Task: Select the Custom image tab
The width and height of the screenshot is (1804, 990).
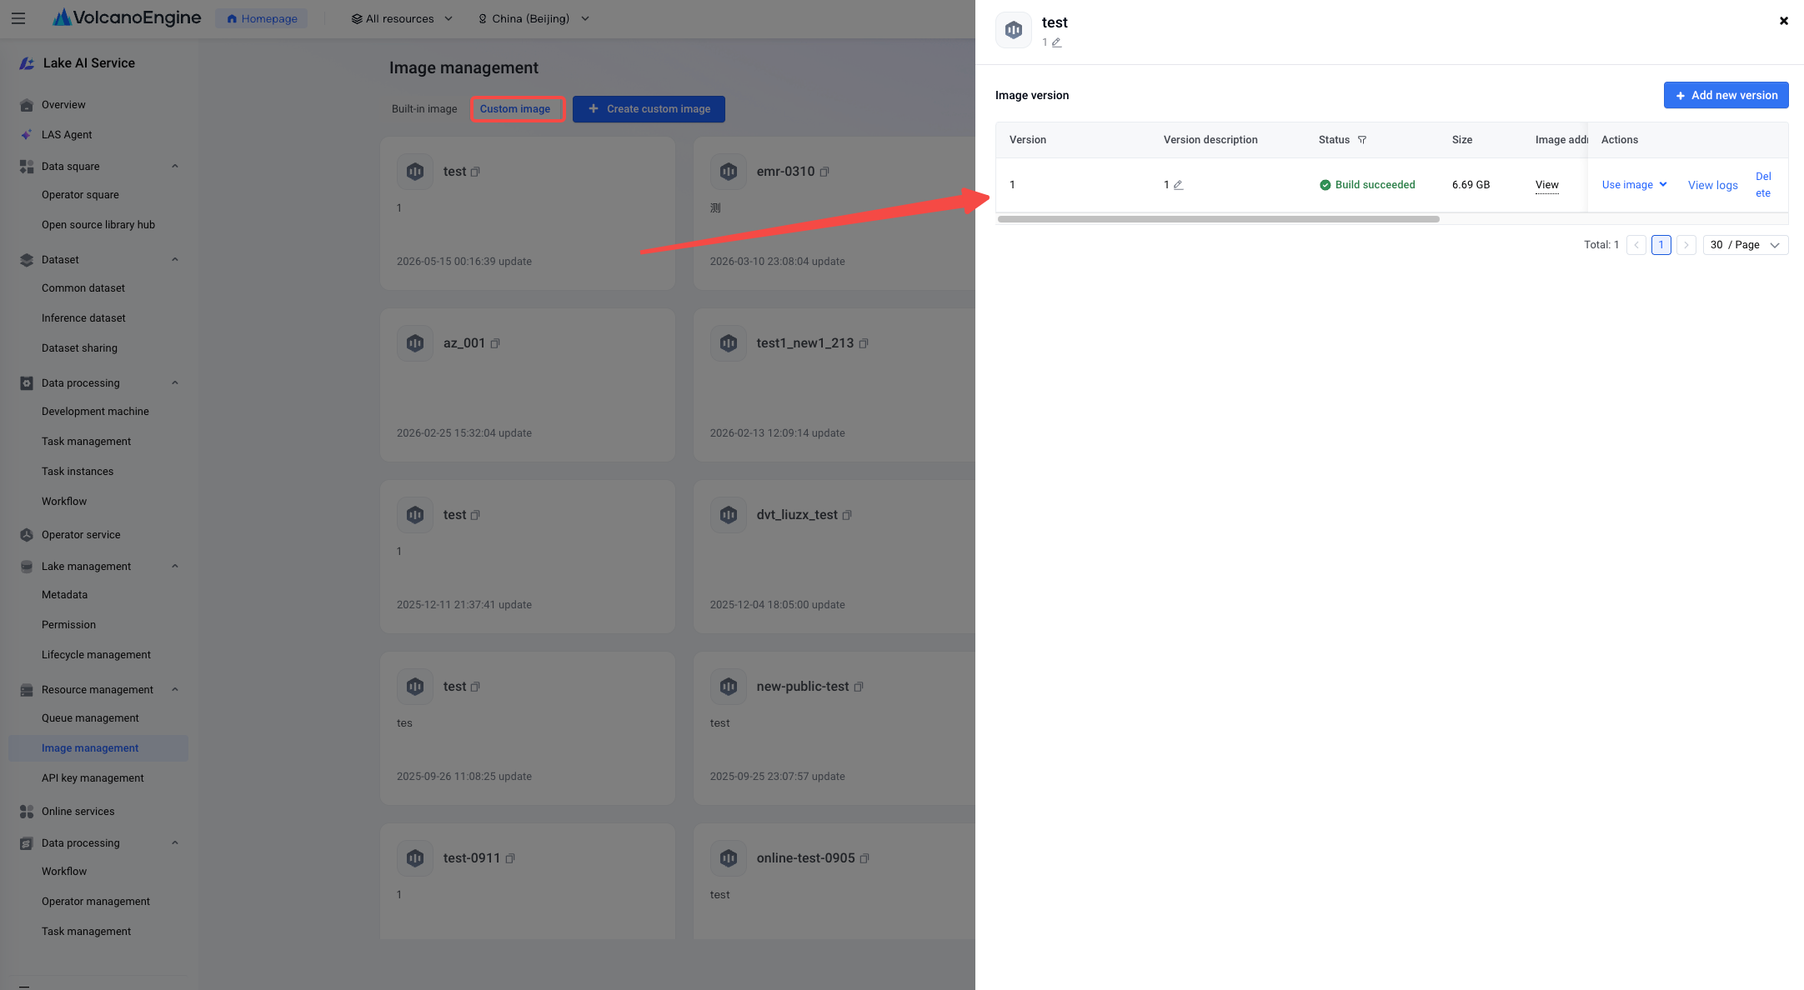Action: click(x=515, y=109)
